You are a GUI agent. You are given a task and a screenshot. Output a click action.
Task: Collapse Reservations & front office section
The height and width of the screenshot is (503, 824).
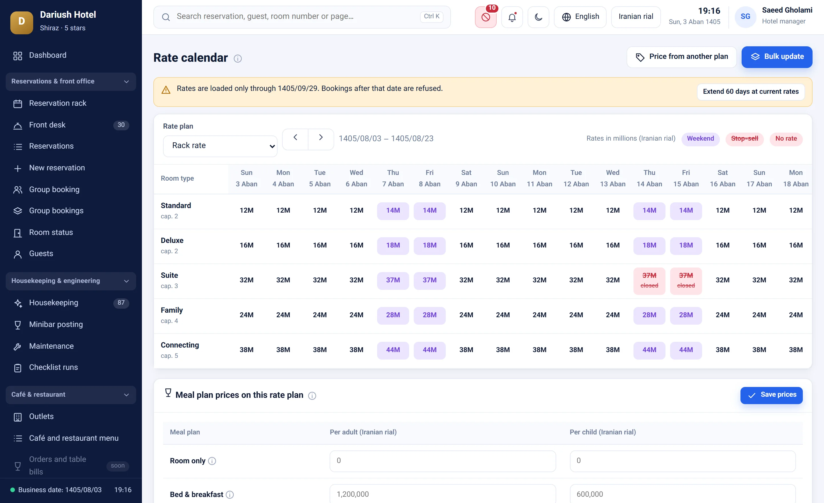(x=71, y=81)
